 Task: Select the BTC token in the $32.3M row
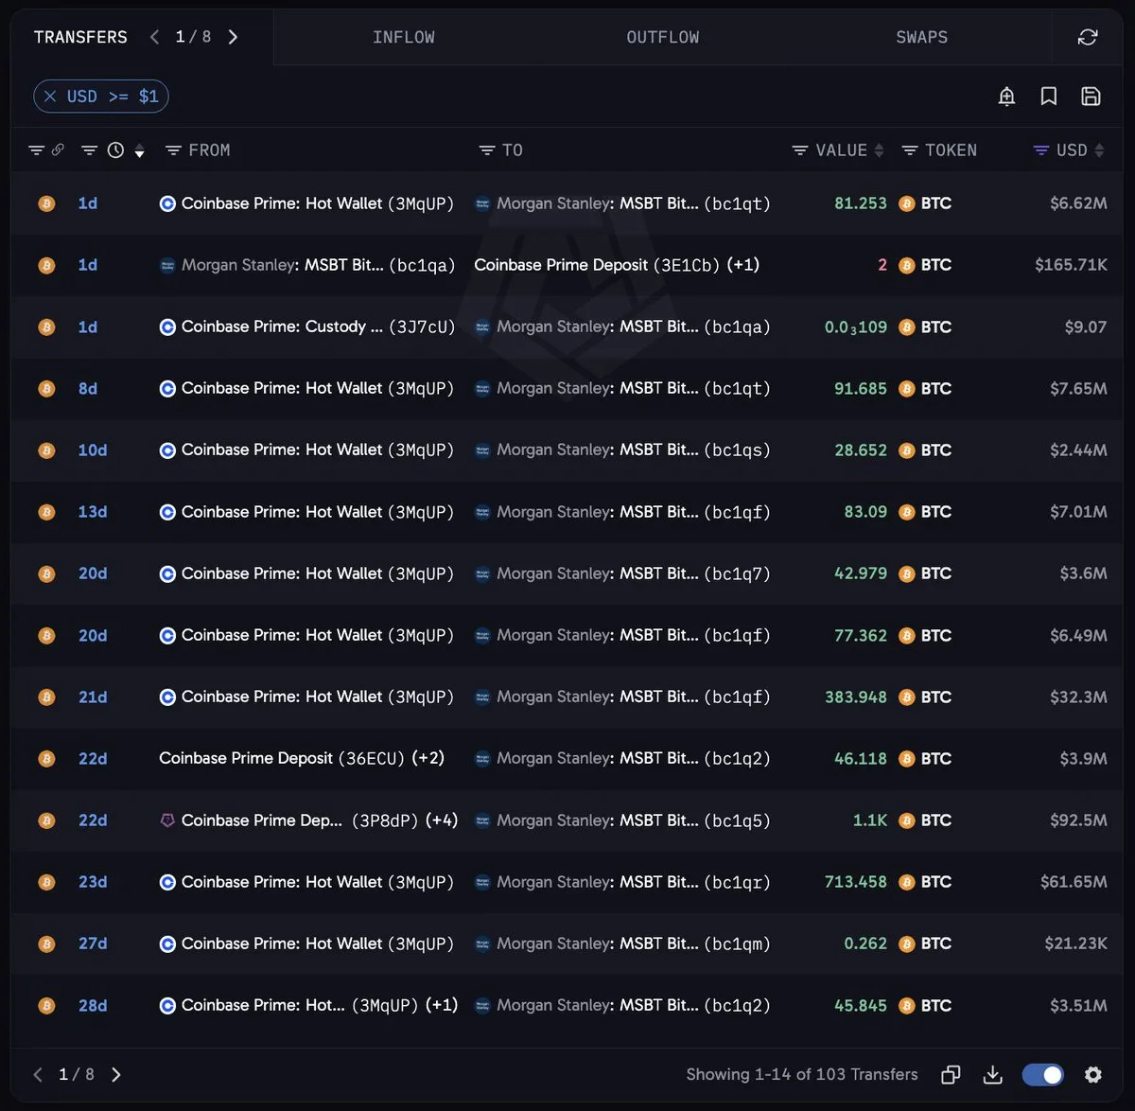point(925,697)
